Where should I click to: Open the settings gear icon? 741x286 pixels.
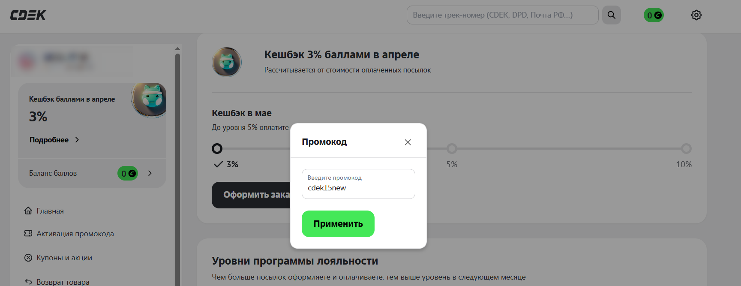(x=696, y=15)
